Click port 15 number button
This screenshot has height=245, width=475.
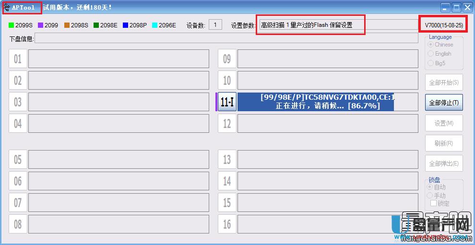tap(227, 203)
